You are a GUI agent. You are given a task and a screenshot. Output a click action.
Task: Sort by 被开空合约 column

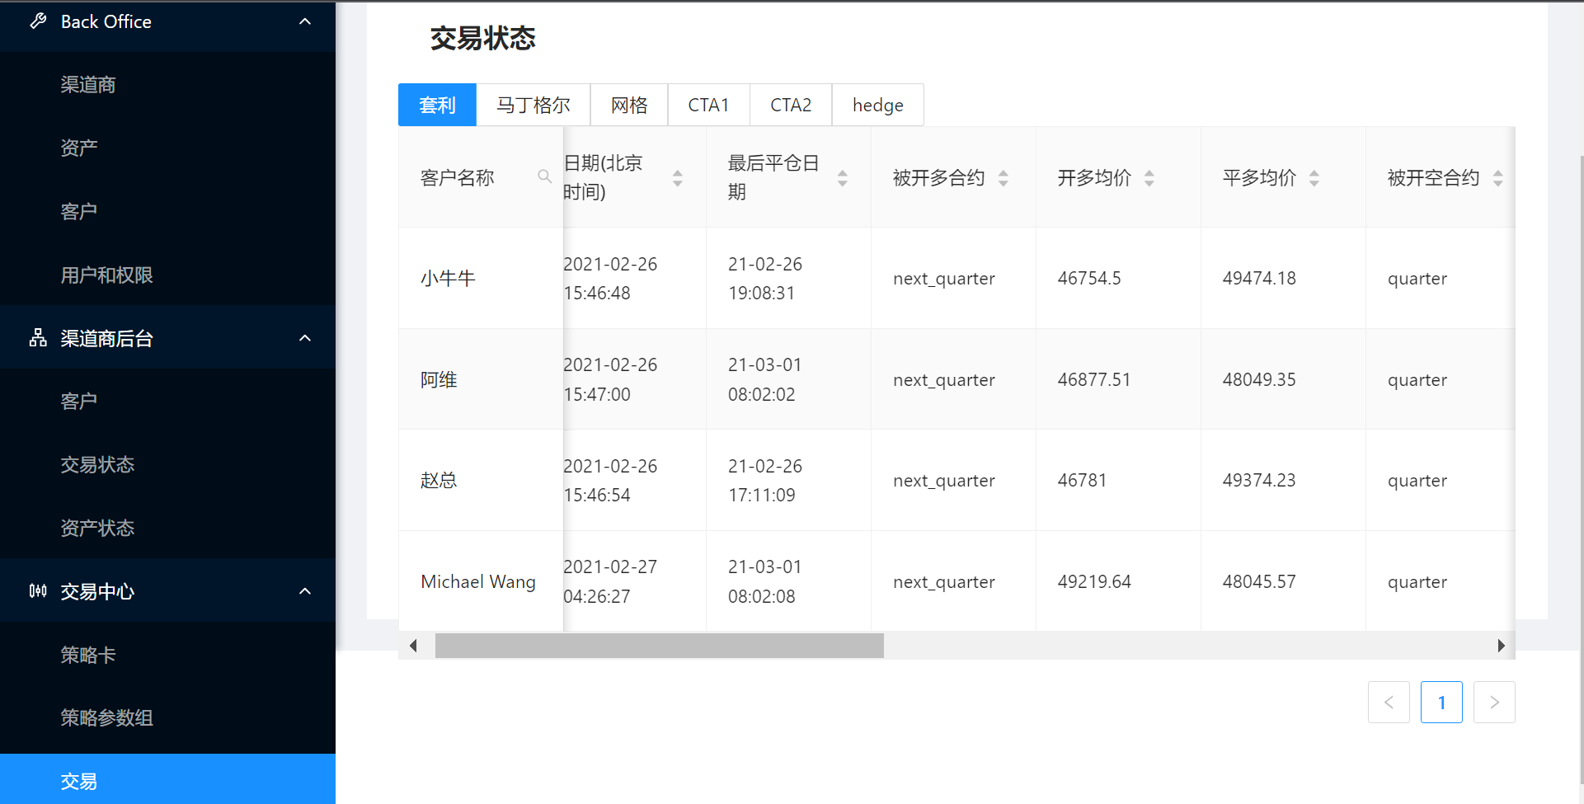(x=1498, y=177)
